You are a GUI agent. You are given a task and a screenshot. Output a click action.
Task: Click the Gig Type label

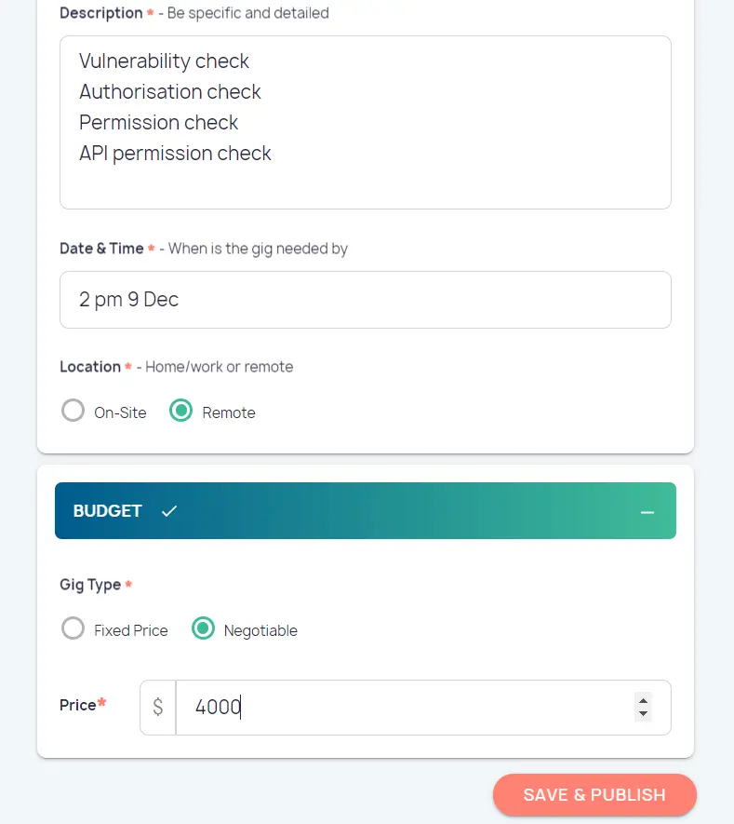click(90, 585)
